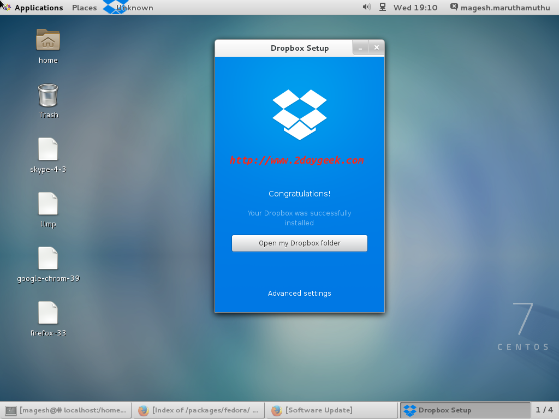Screen dimensions: 559x419
Task: Switch to Dropbox Setup taskbar item
Action: [465, 410]
